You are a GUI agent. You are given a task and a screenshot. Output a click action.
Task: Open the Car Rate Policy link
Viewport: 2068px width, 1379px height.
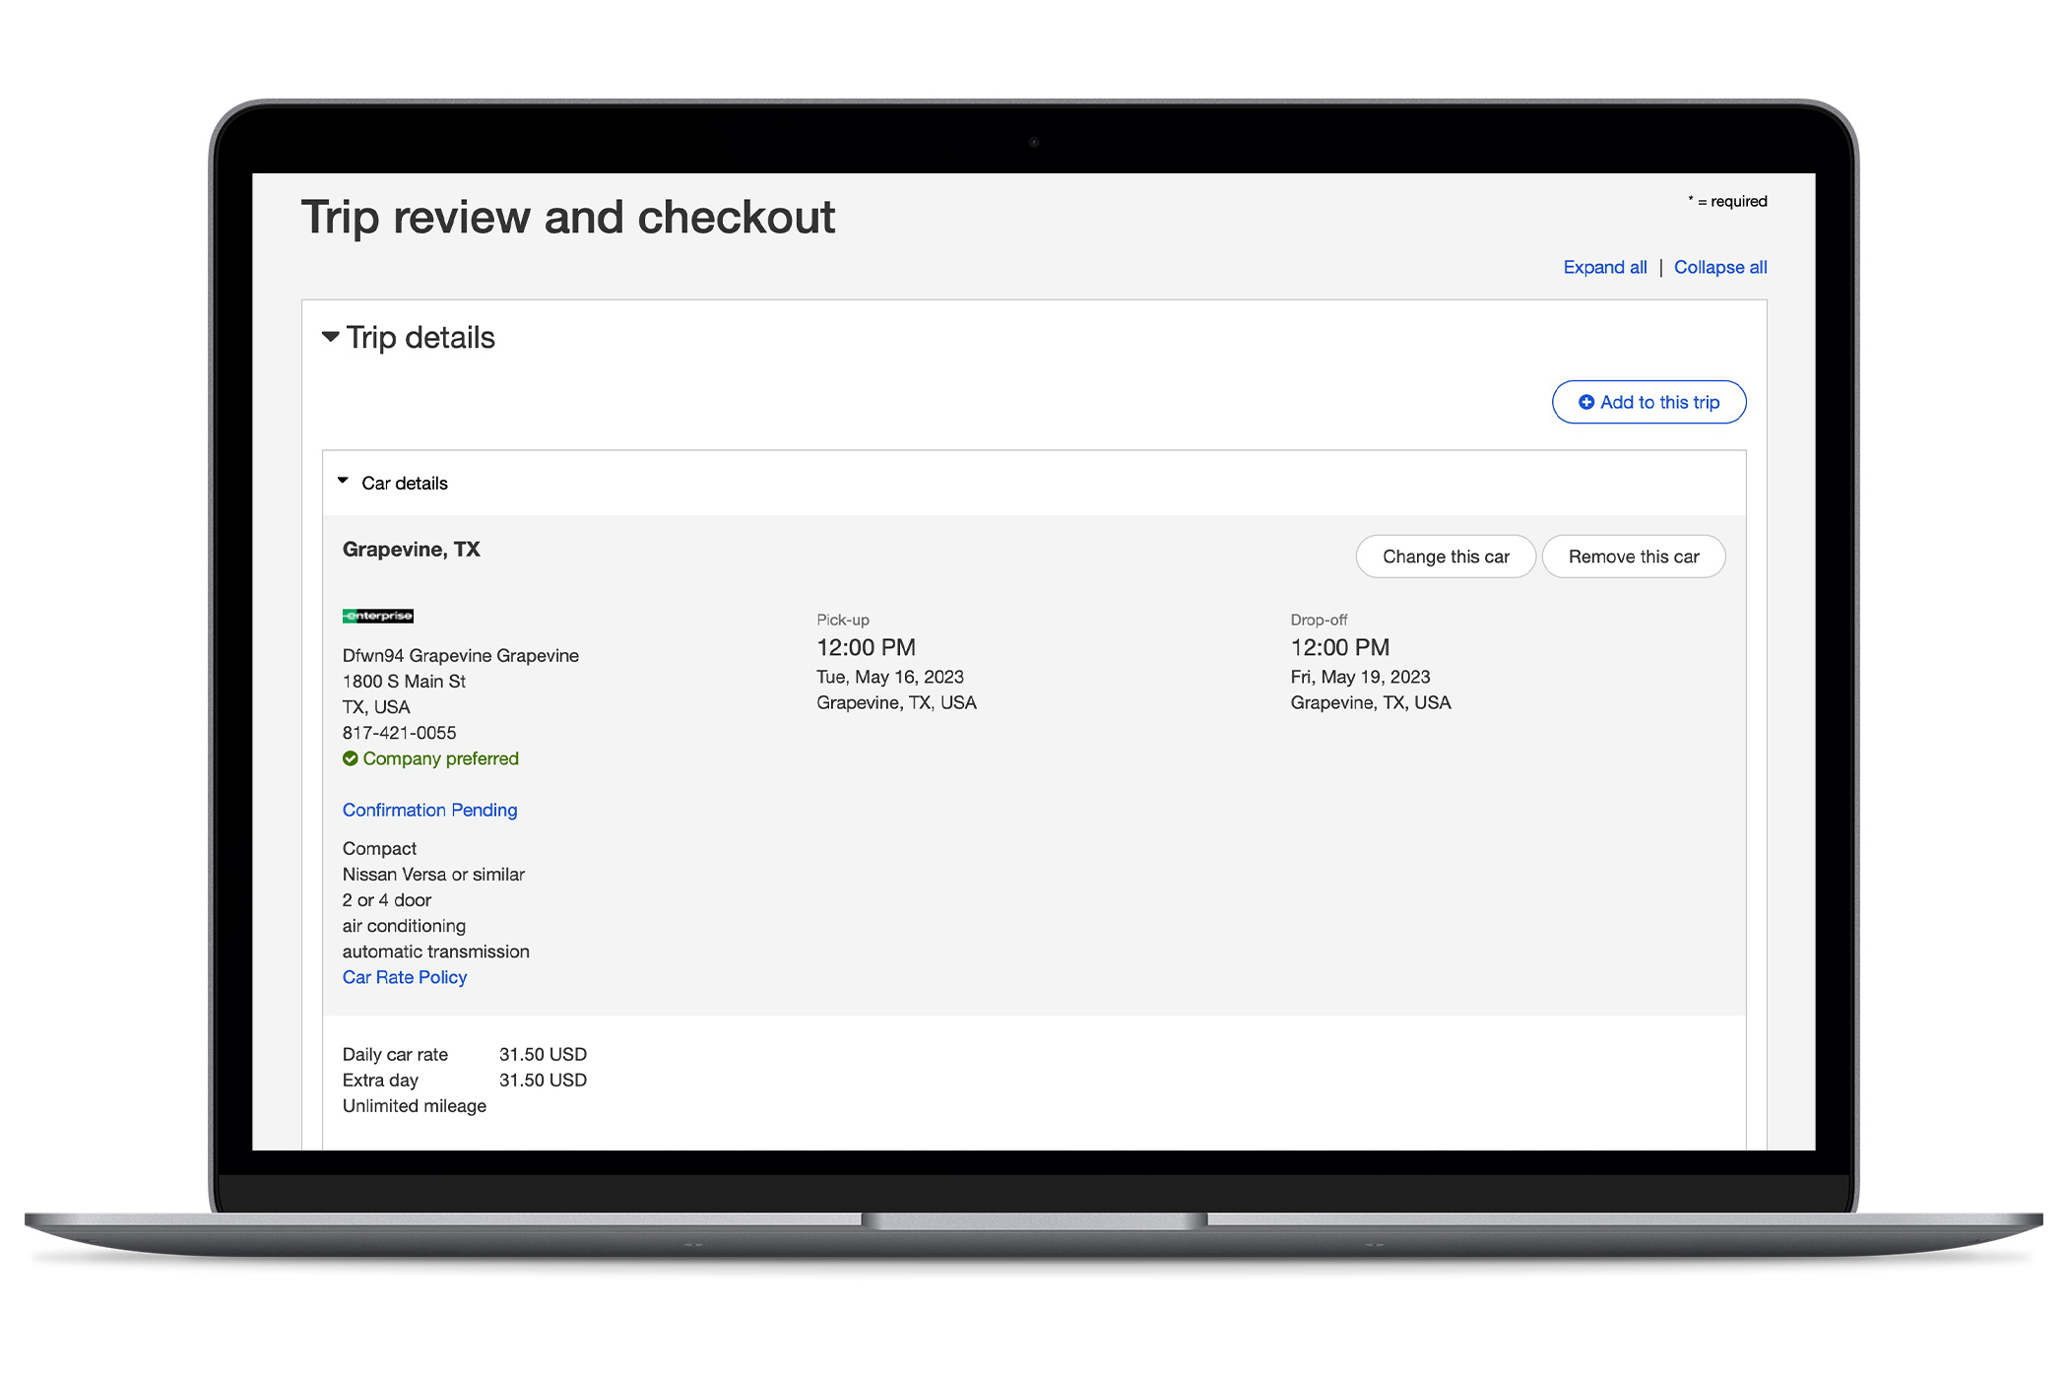click(x=405, y=977)
